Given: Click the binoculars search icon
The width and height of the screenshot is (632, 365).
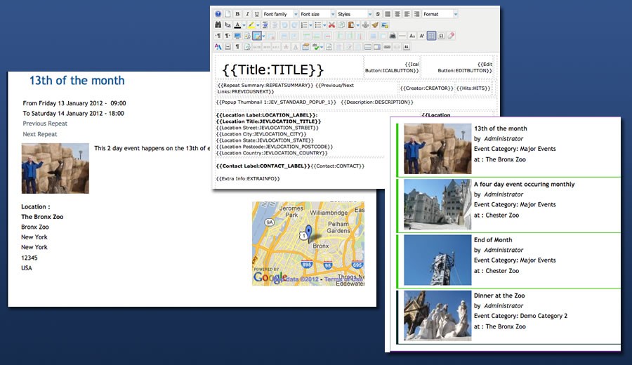Looking at the screenshot, I should click(x=218, y=25).
